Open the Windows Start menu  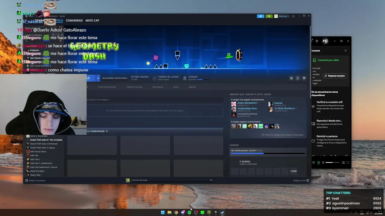(163, 212)
